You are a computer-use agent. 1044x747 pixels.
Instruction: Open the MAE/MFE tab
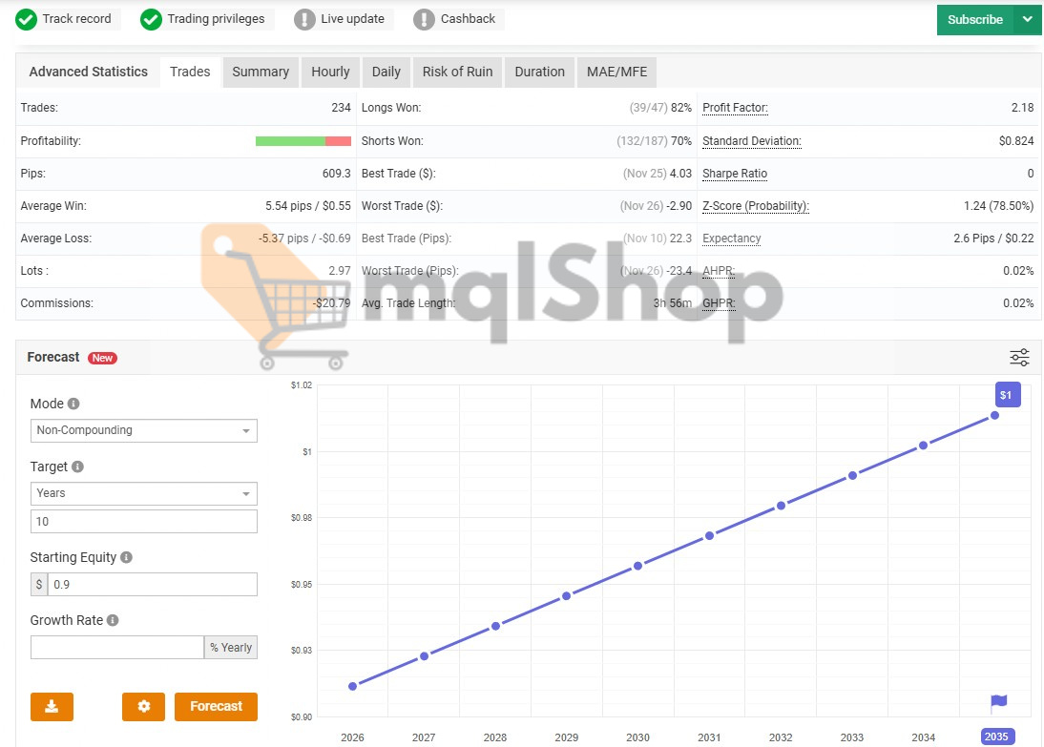(616, 73)
